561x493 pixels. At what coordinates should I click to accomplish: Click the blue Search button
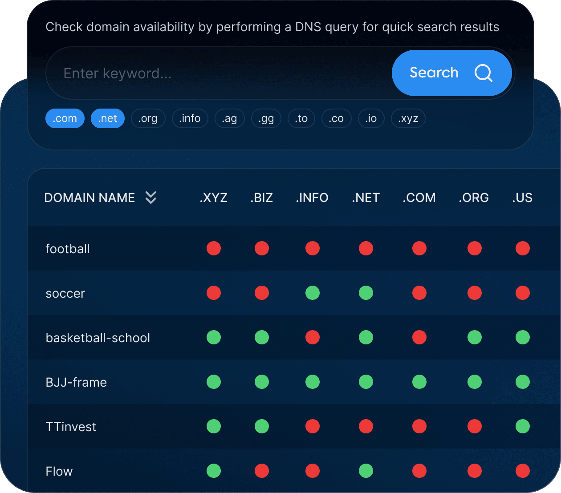point(451,73)
